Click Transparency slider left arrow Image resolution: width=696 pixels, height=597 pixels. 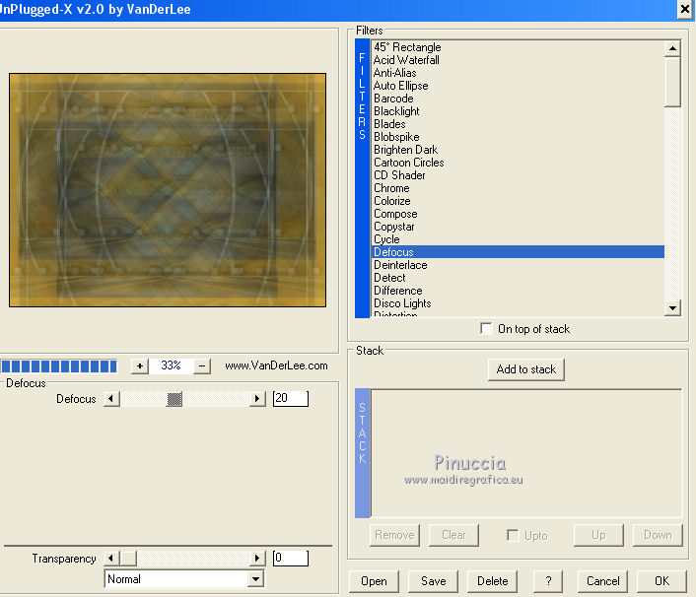click(x=111, y=559)
